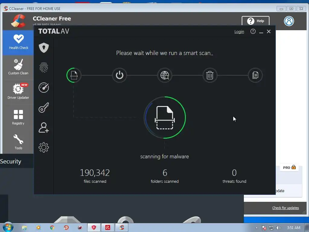This screenshot has height=232, width=309.
Task: Open the Registry section in CCleaner
Action: tap(18, 117)
